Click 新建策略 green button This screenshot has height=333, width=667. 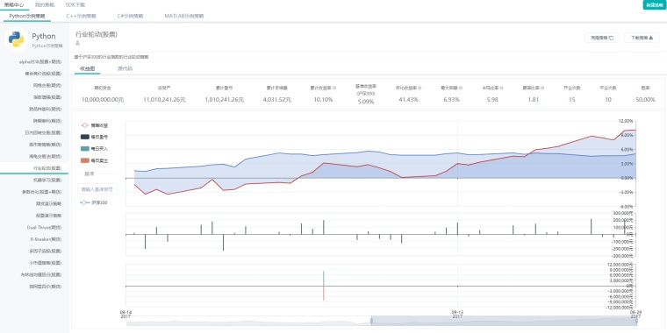click(654, 5)
